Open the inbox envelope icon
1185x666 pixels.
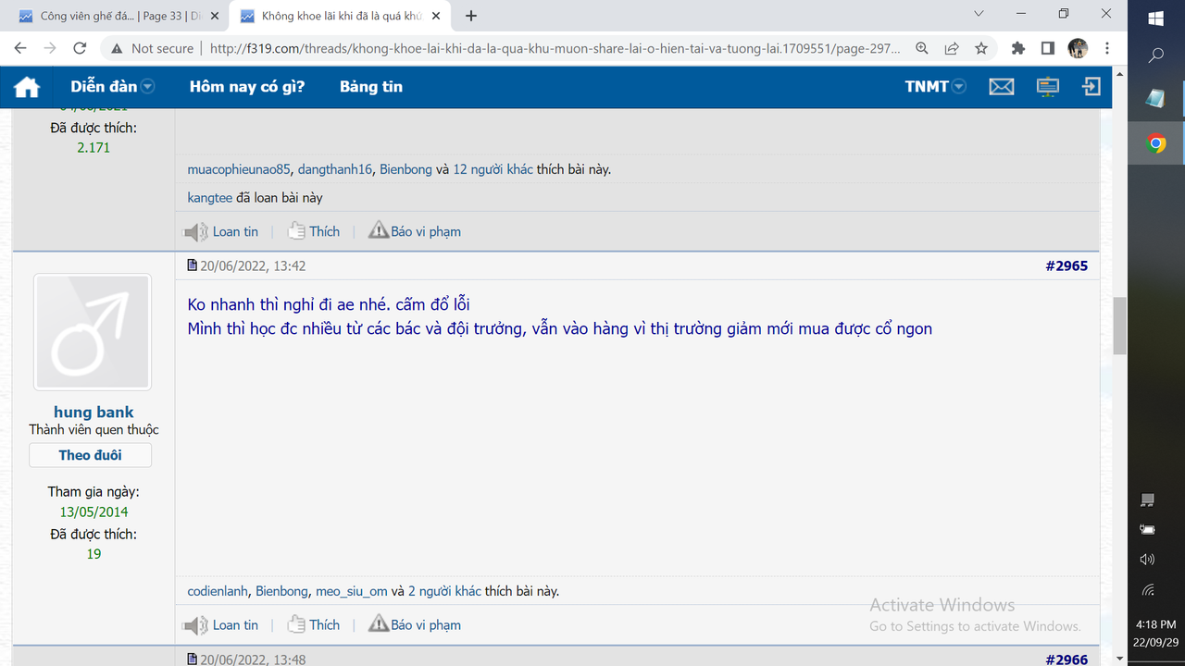1002,87
